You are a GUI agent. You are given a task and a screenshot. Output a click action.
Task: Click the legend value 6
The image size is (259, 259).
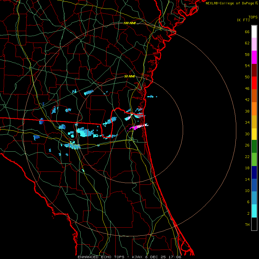tap(248, 202)
